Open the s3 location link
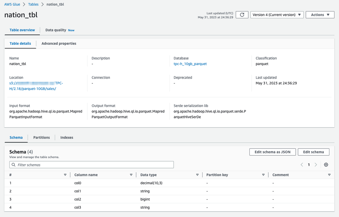Image resolution: width=339 pixels, height=217 pixels. coord(36,86)
